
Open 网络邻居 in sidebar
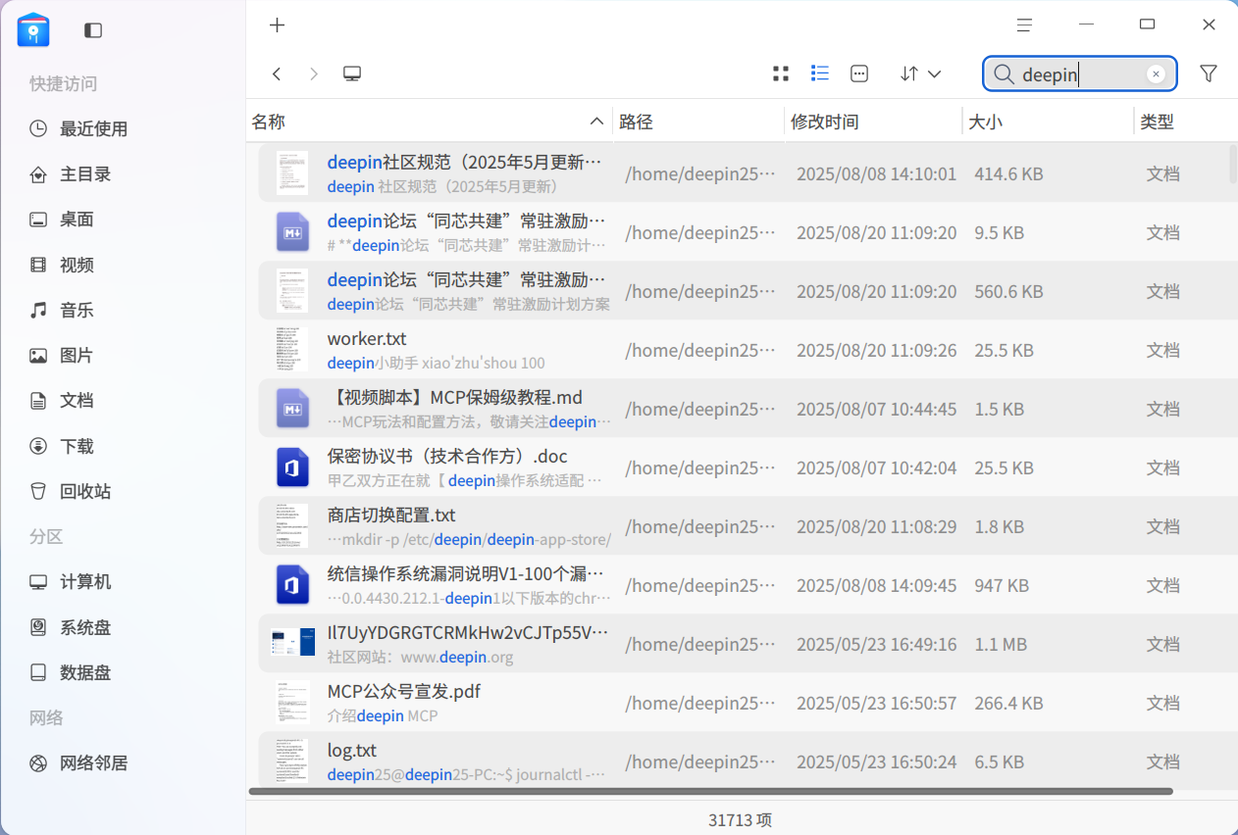(93, 763)
